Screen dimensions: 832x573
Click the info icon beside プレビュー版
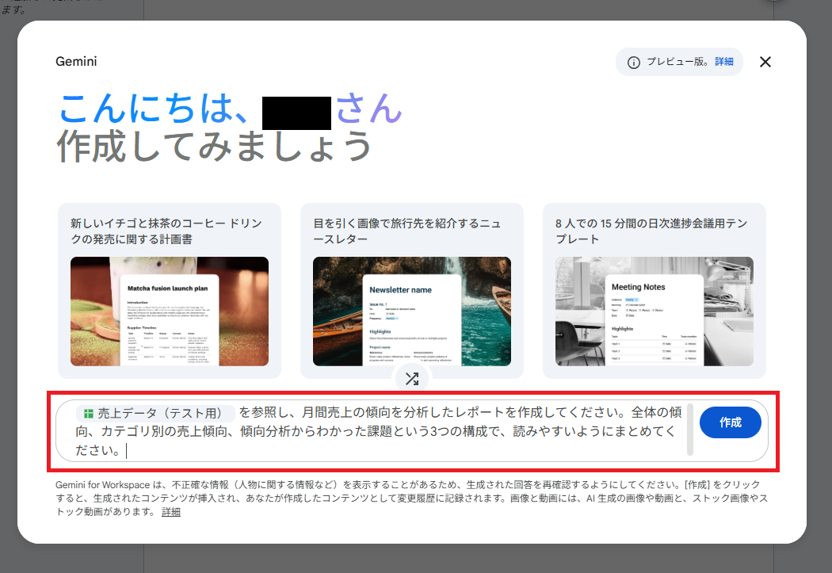(634, 63)
